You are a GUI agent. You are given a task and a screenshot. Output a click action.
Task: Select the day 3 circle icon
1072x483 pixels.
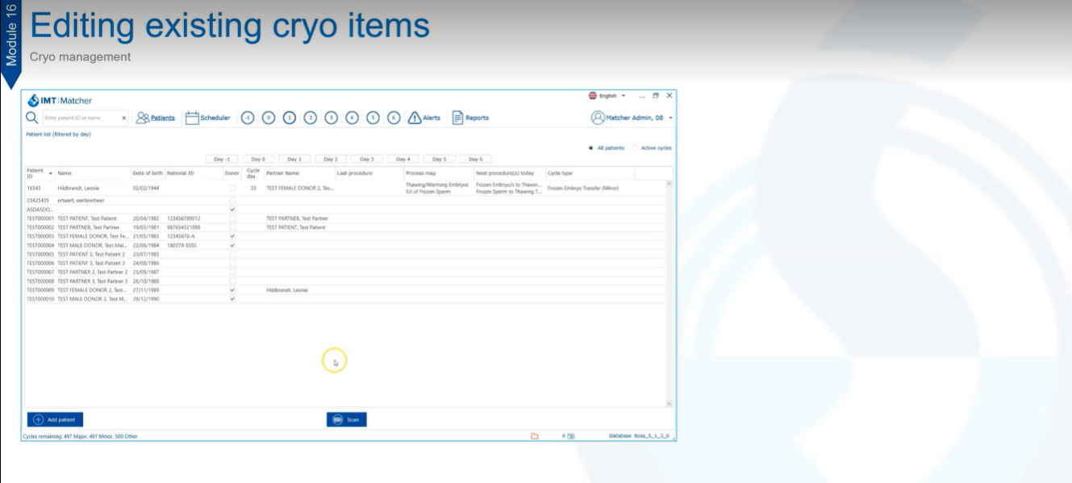331,118
